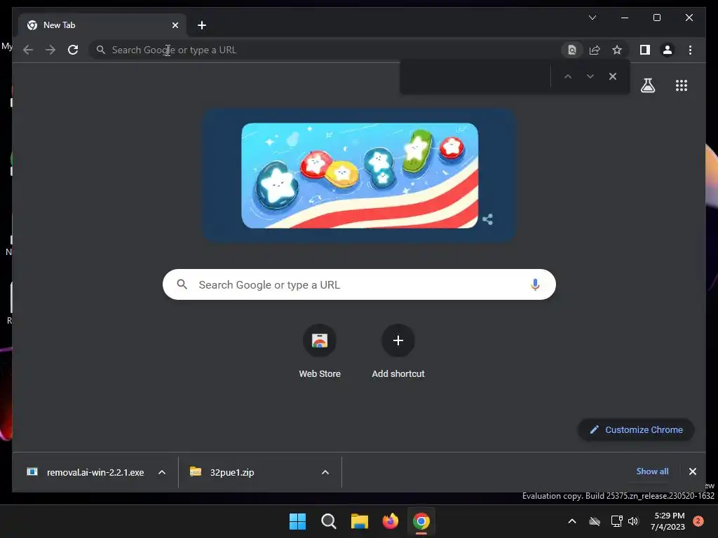This screenshot has height=538, width=718.
Task: Click the Google Lens search icon in address bar
Action: pyautogui.click(x=572, y=50)
